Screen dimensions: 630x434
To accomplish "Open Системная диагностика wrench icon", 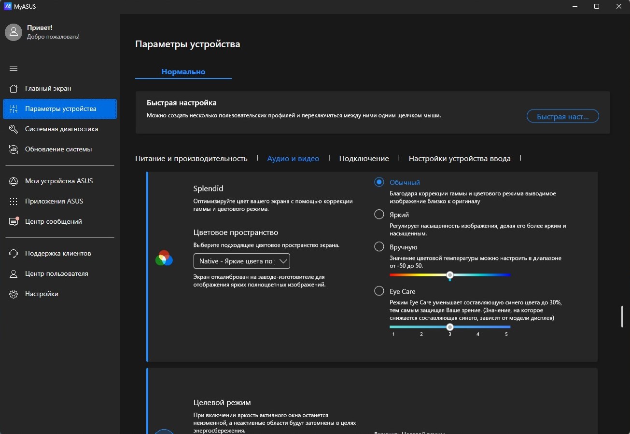I will point(14,129).
